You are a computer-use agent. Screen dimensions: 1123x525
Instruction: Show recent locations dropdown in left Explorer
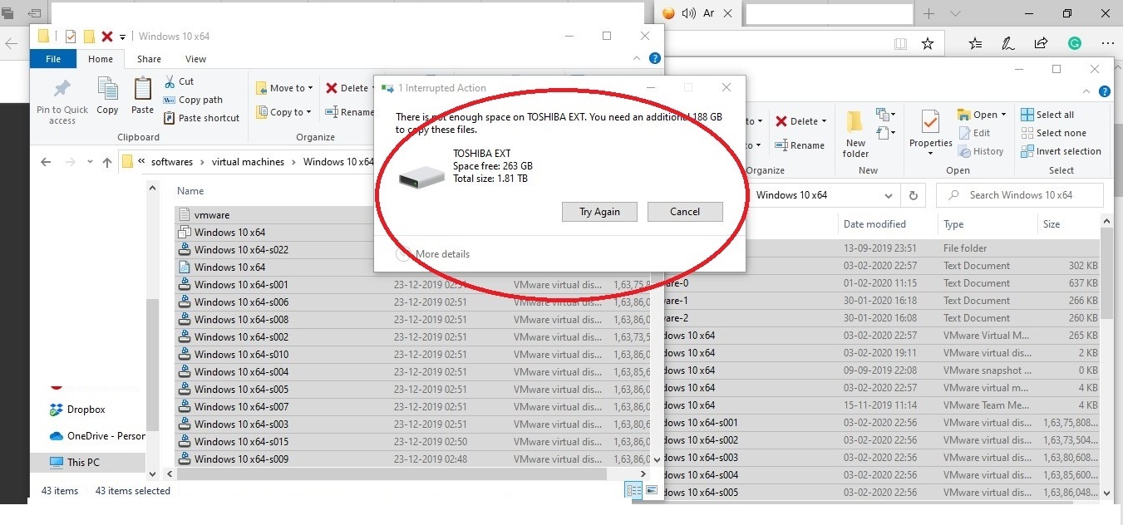[89, 163]
